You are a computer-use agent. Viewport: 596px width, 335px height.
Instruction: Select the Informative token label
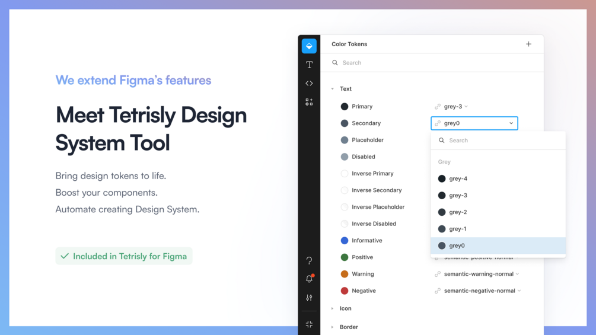pyautogui.click(x=367, y=240)
